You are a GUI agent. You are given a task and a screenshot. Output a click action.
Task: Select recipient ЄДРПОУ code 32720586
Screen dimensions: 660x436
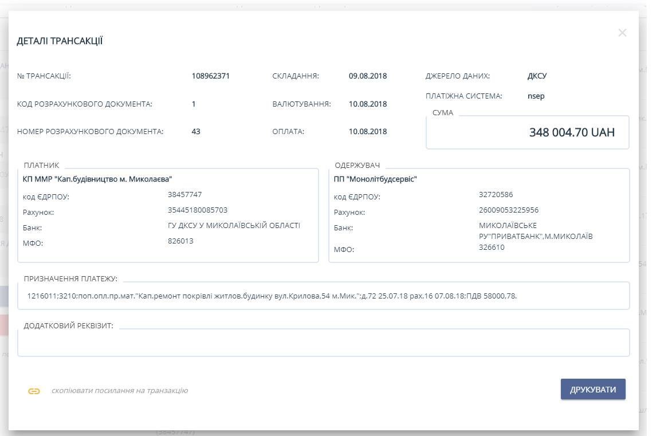(496, 194)
